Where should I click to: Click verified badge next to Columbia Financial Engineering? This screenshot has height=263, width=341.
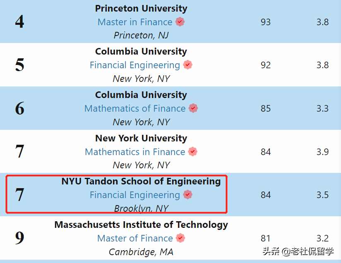188,65
